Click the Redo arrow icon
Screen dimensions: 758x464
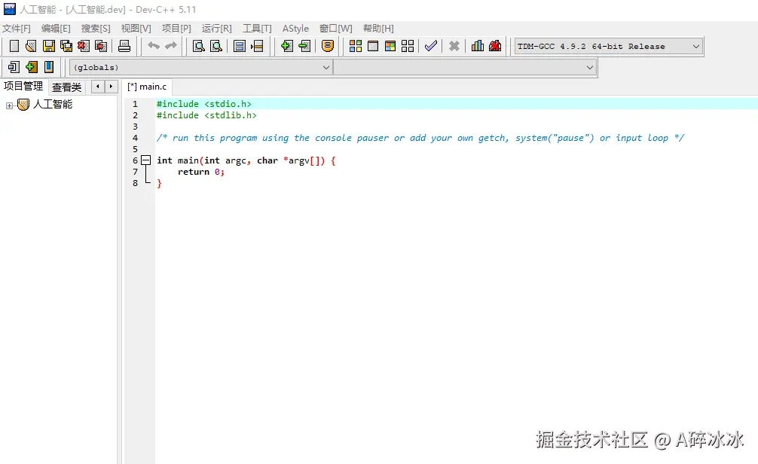171,46
